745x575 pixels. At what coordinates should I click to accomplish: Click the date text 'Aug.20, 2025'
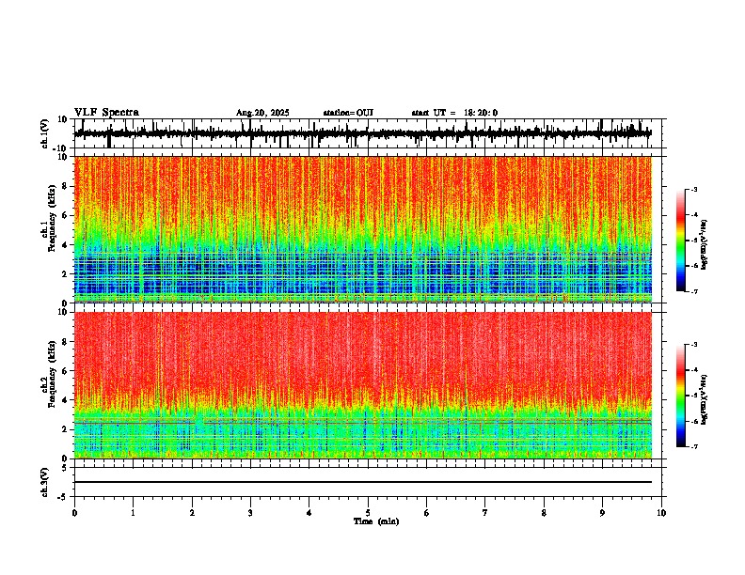tap(262, 113)
